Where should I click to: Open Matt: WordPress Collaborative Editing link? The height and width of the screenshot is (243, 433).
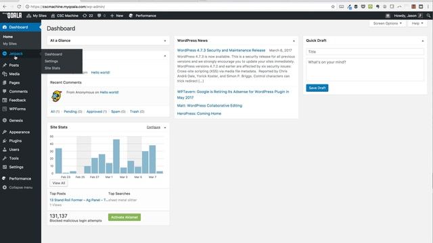209,105
